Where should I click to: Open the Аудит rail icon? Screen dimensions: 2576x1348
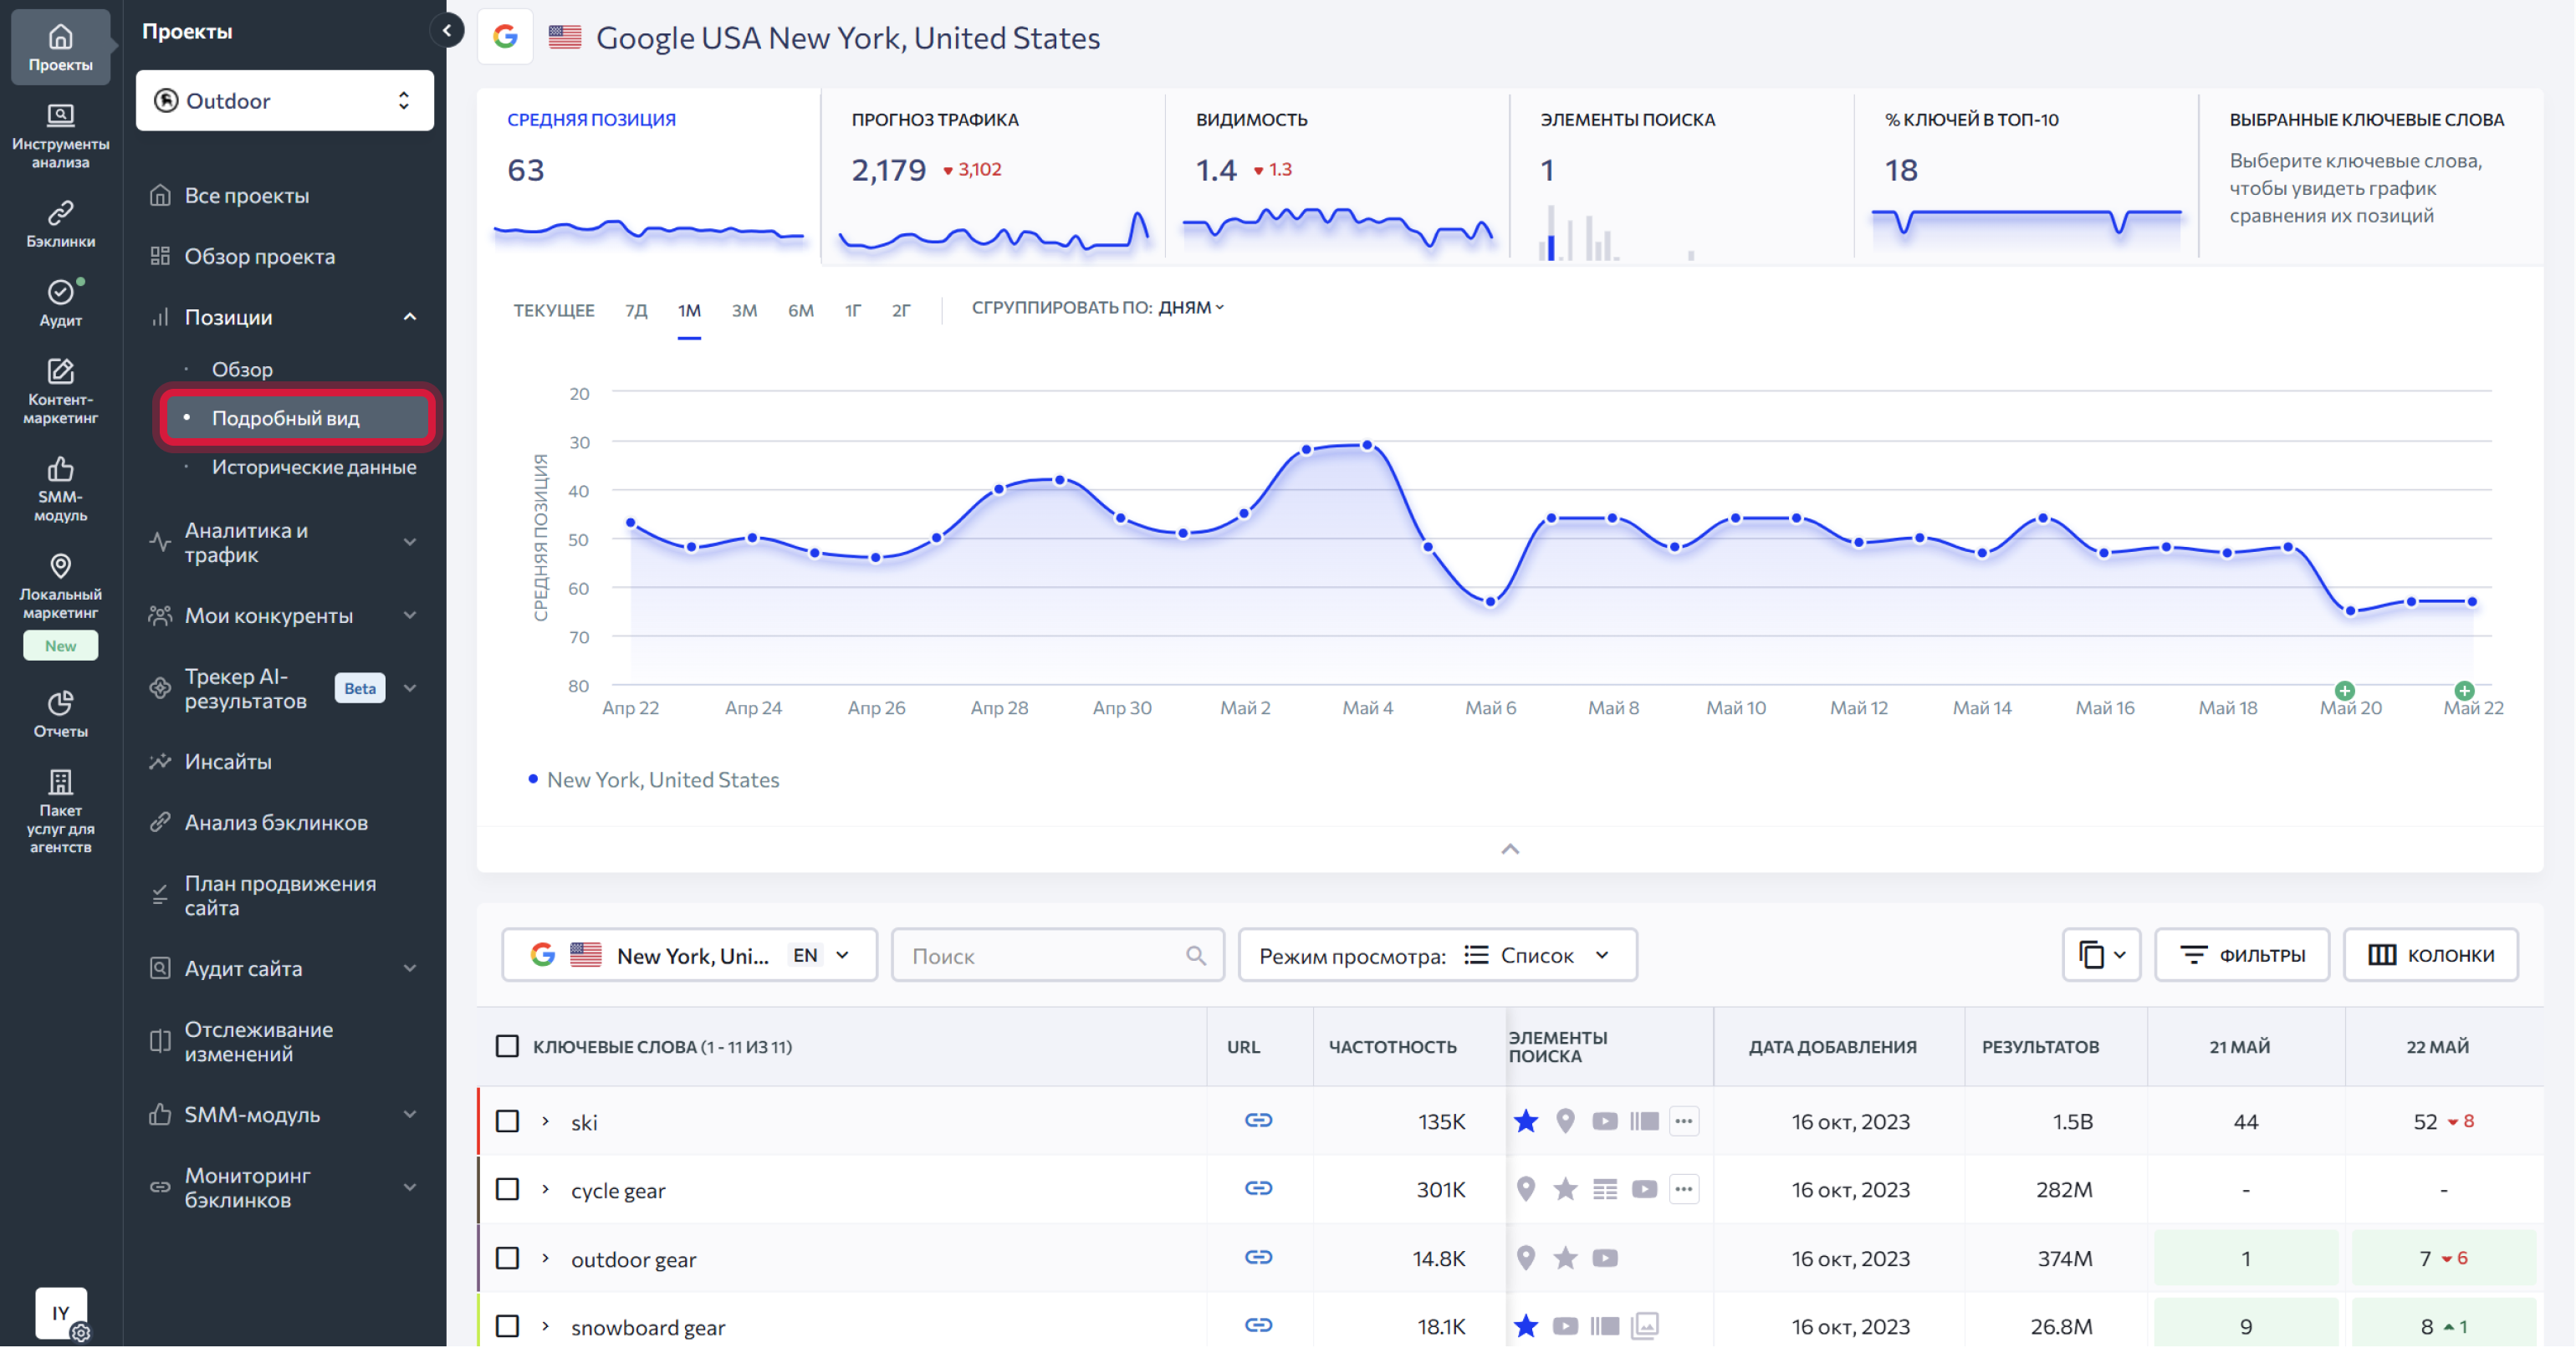pyautogui.click(x=60, y=303)
